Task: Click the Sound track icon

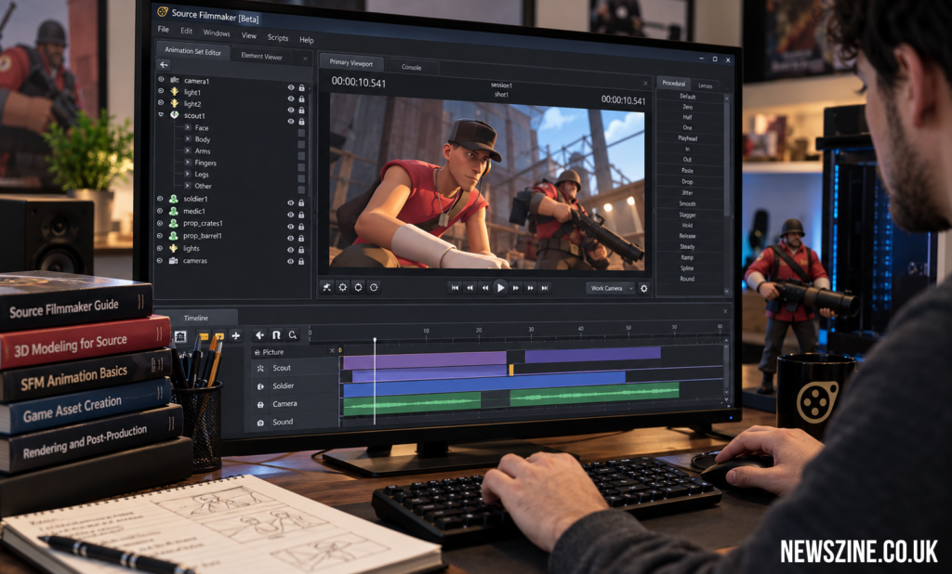Action: pyautogui.click(x=260, y=423)
